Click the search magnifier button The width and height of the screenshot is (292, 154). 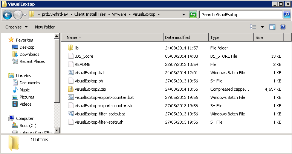click(x=287, y=15)
